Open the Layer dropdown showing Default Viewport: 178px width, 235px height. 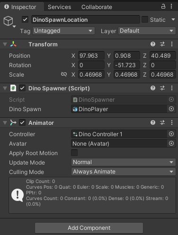coord(147,31)
